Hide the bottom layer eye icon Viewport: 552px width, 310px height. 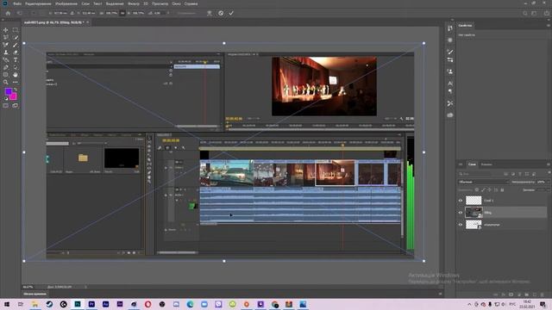(460, 224)
